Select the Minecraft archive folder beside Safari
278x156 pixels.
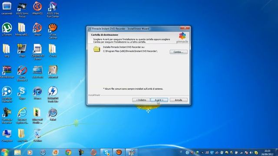coord(37,116)
